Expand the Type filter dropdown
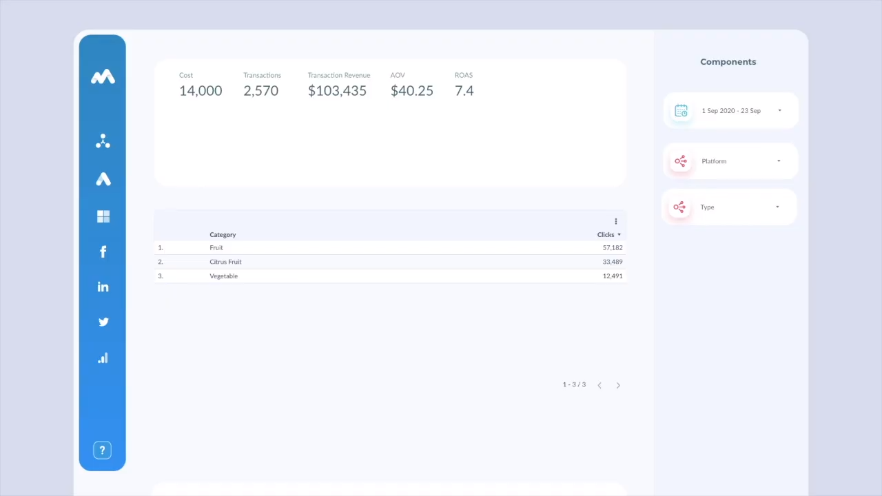 (729, 207)
